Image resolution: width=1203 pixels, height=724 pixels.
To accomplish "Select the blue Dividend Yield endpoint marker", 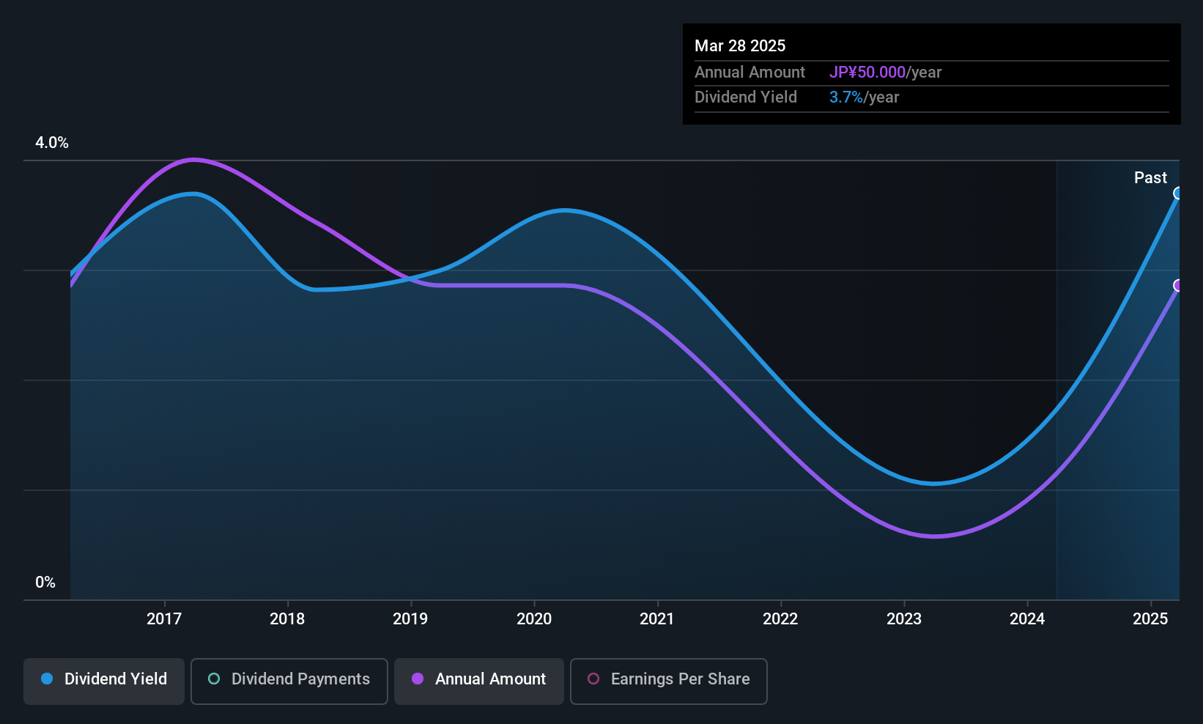I will 1178,193.
